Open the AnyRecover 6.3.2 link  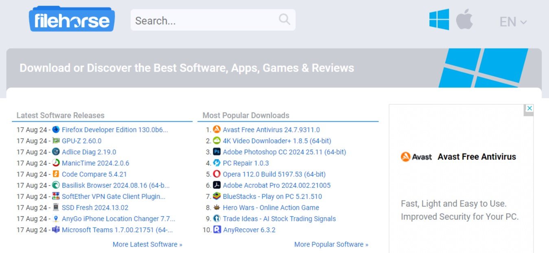tap(249, 230)
